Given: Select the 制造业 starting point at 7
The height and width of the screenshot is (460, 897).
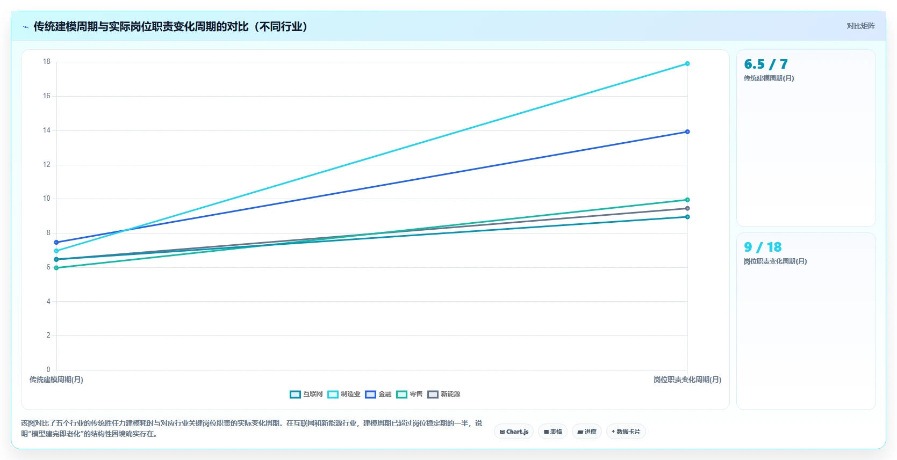Looking at the screenshot, I should pyautogui.click(x=56, y=251).
